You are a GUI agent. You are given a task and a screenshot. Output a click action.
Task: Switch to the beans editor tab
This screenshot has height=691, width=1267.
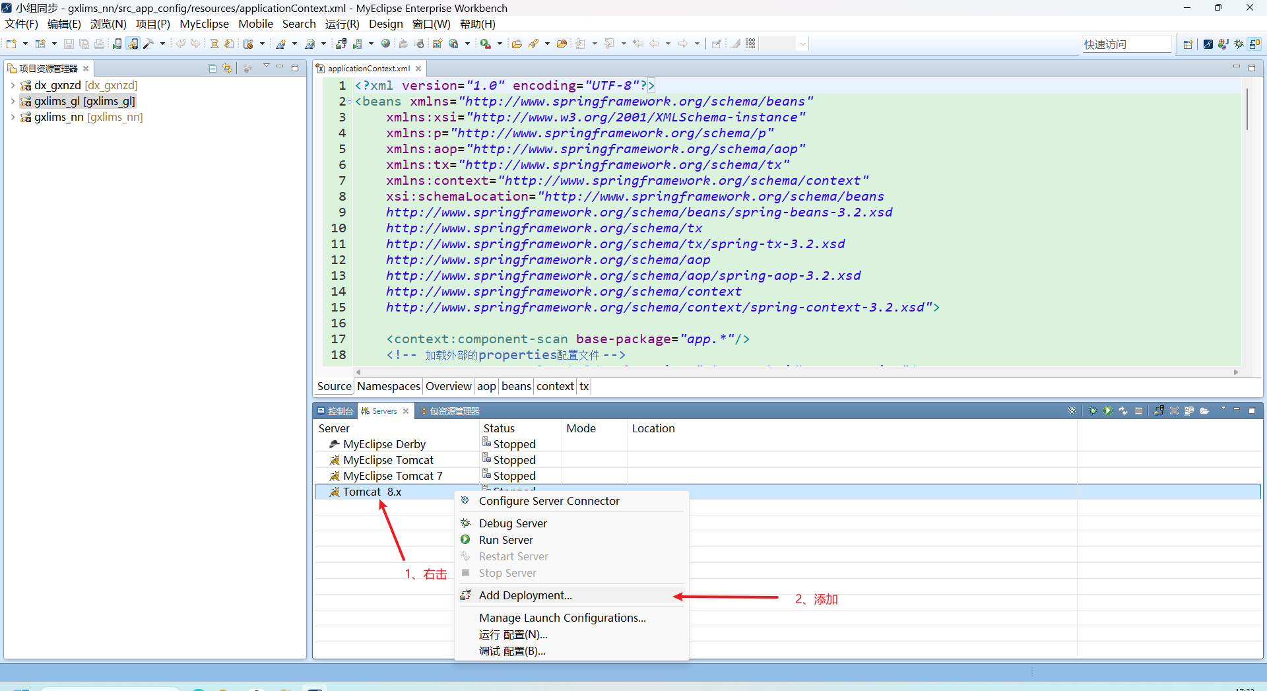pos(516,386)
